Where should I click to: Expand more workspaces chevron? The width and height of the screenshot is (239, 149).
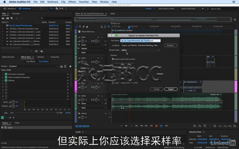[x=203, y=9]
